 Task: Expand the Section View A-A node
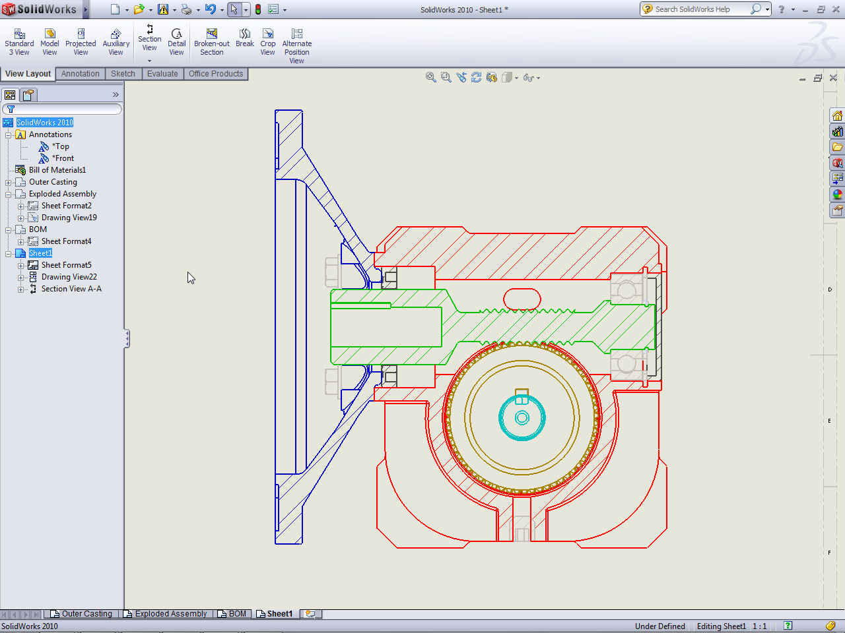click(x=20, y=289)
